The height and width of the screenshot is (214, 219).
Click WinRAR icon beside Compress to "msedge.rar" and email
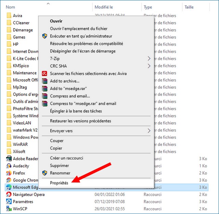click(x=44, y=103)
